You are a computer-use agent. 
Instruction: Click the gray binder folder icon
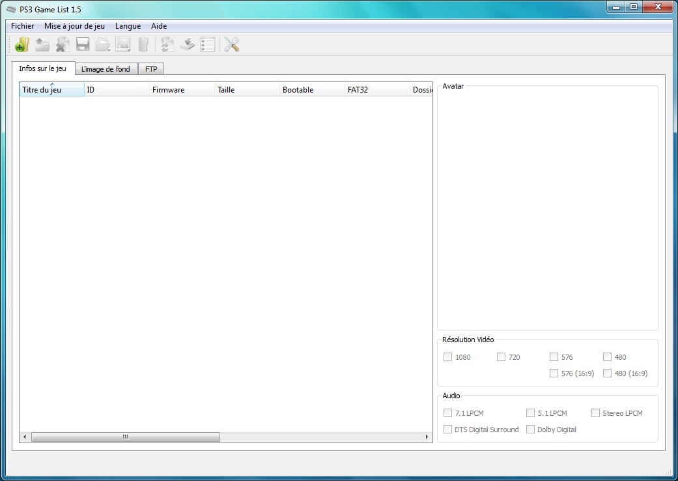click(143, 44)
